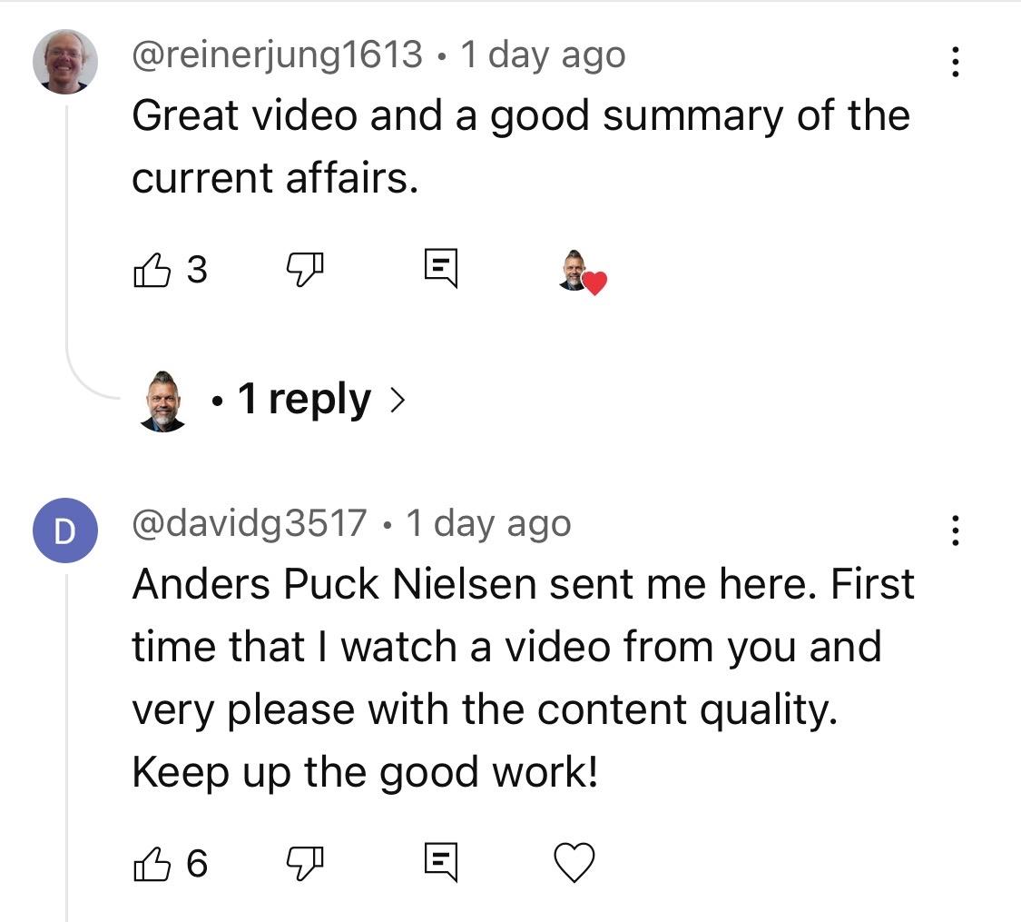The width and height of the screenshot is (1021, 922).
Task: Dislike the reinerjung1613 comment
Action: [x=305, y=270]
